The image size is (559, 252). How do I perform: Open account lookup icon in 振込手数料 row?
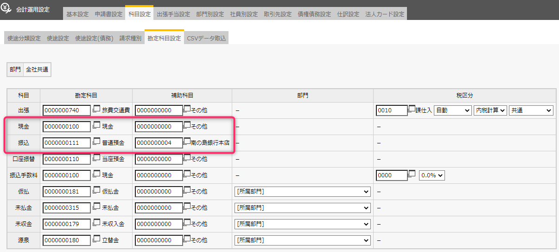(x=96, y=175)
